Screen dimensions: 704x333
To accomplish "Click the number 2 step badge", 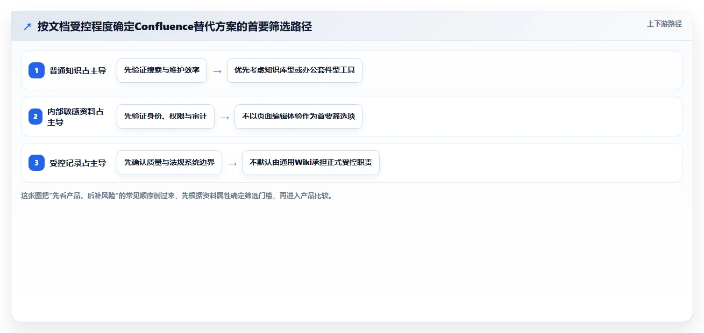I will 35,117.
